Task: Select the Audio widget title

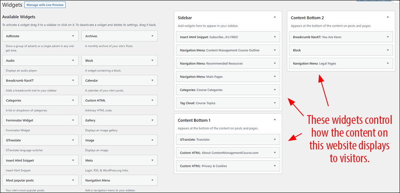Action: (x=10, y=61)
